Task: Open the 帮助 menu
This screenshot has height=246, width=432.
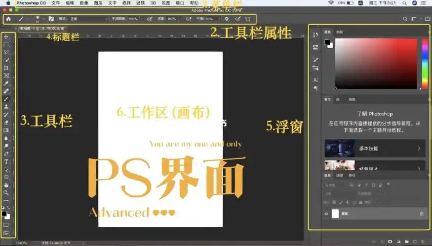Action: point(194,3)
